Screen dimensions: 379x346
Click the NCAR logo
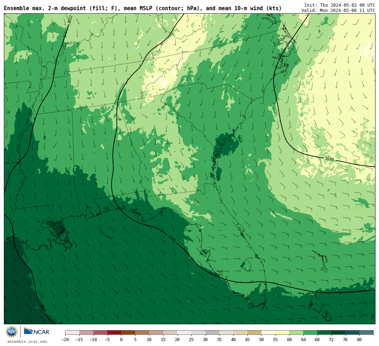[x=36, y=331]
